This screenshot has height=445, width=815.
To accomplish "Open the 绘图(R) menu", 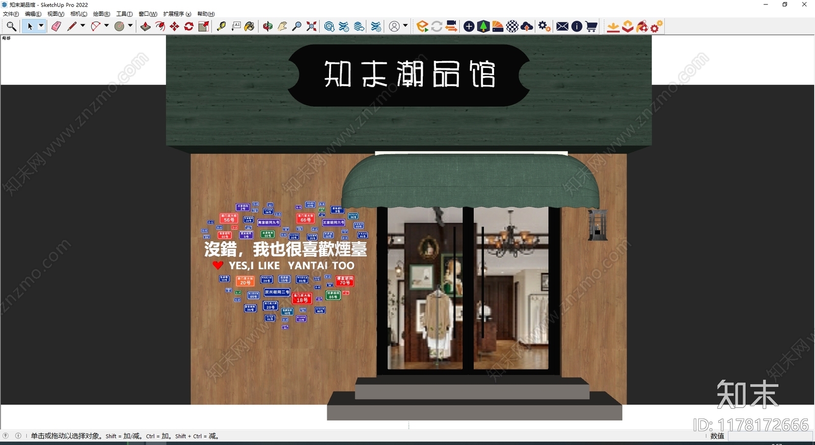I will [x=101, y=14].
